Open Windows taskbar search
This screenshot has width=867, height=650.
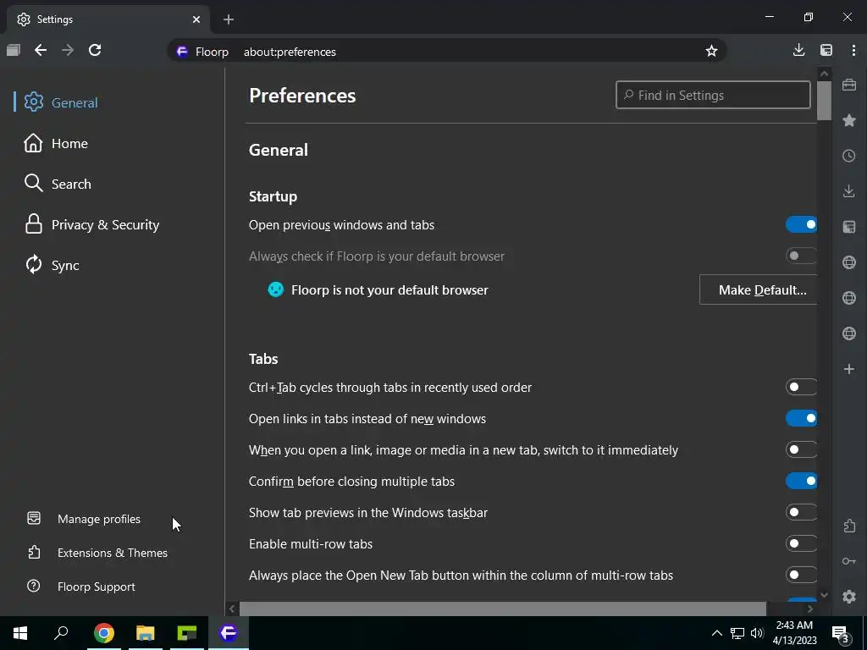(61, 632)
